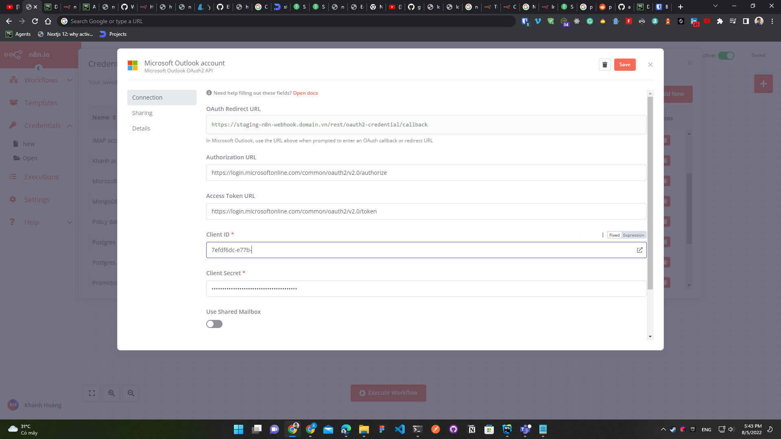Select Fixed mode for Client ID
This screenshot has width=781, height=439.
[x=614, y=235]
